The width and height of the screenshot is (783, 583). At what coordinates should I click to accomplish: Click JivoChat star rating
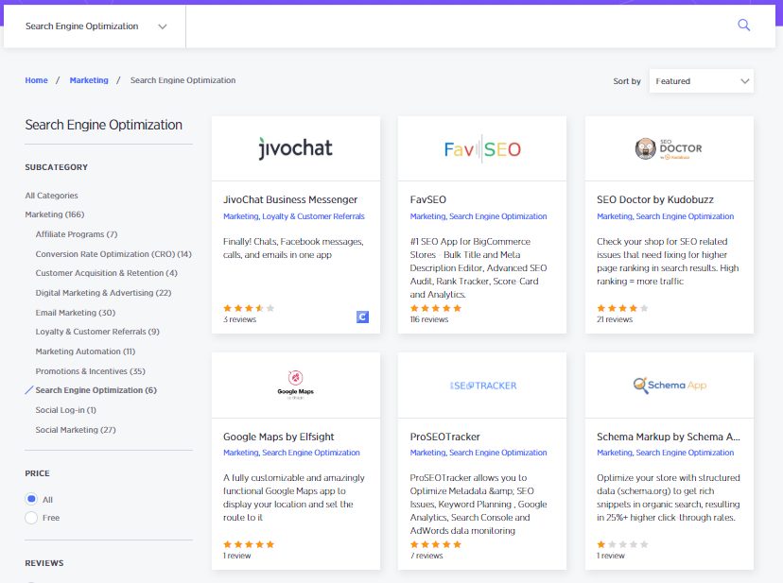(249, 308)
